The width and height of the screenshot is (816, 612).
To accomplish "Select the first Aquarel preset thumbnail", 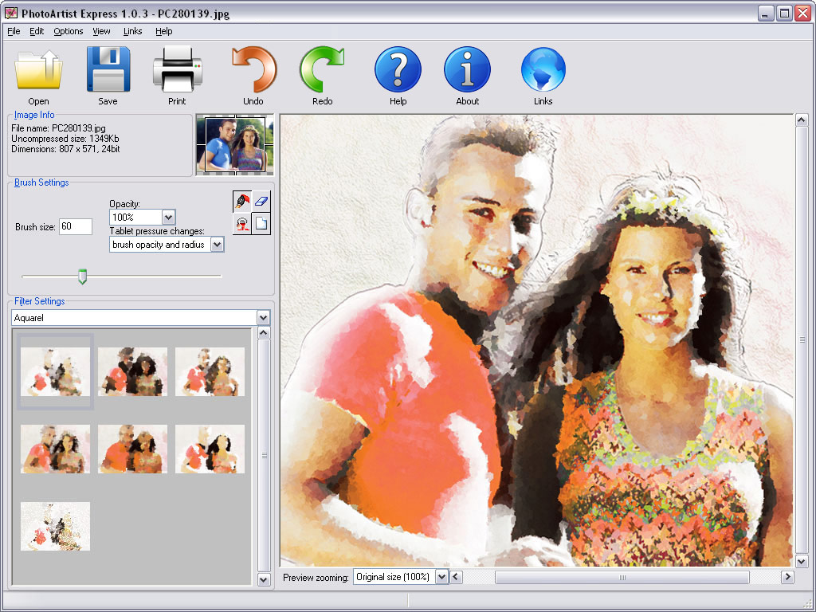I will pos(55,371).
